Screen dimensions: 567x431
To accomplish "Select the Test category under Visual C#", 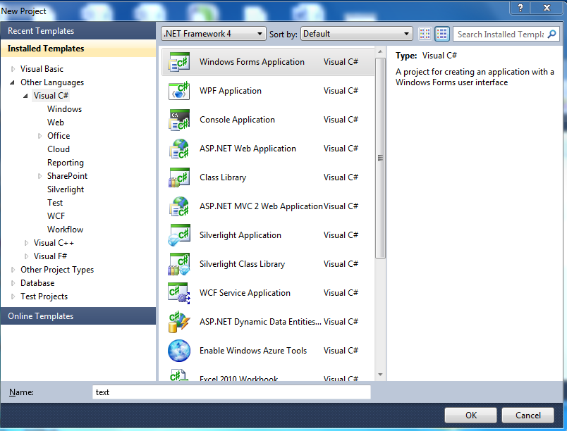I will coord(55,203).
